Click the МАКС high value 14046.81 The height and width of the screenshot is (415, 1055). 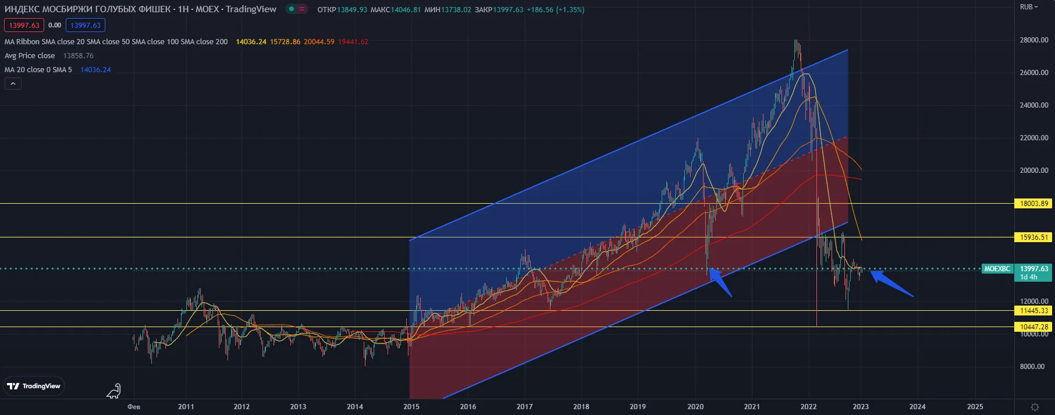(x=406, y=10)
